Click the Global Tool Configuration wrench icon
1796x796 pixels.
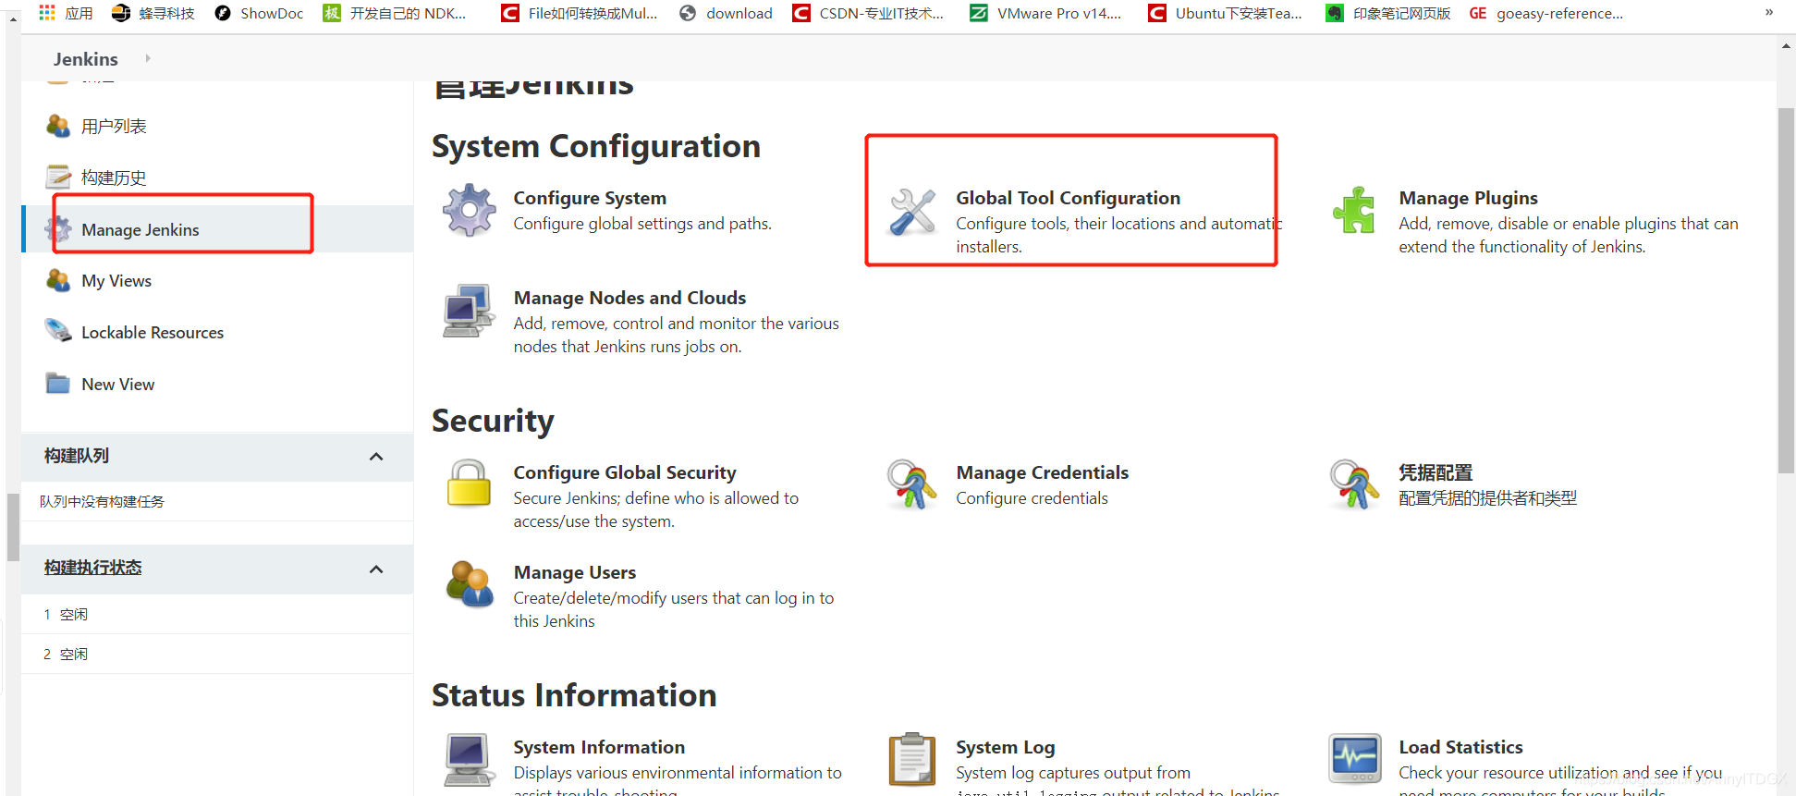pos(912,211)
